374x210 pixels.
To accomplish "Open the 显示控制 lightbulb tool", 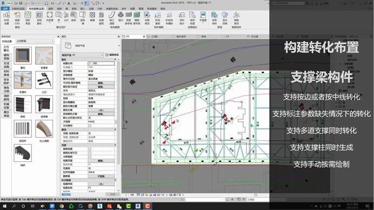I will (225, 18).
